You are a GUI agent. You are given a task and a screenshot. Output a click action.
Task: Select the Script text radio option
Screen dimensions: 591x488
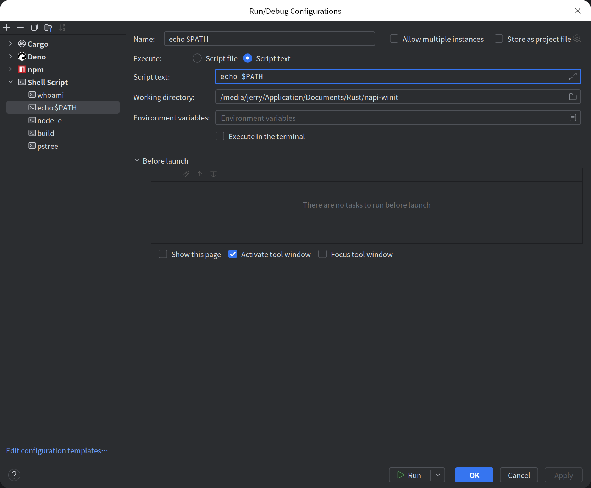pyautogui.click(x=248, y=58)
